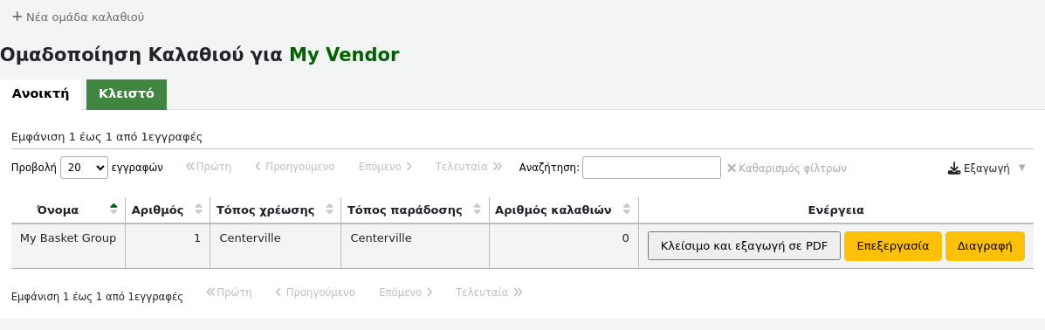Viewport: 1045px width, 330px height.
Task: Sort by Τόπος παράδοσης column arrows
Action: point(478,210)
